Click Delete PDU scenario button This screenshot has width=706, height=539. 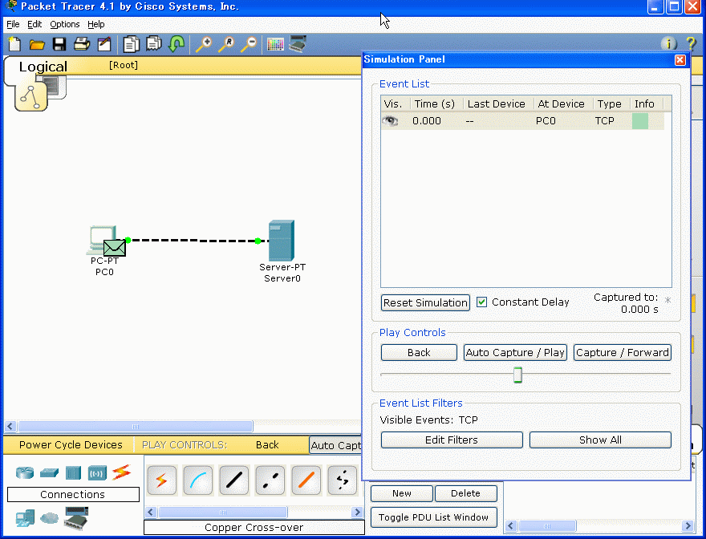tap(465, 493)
